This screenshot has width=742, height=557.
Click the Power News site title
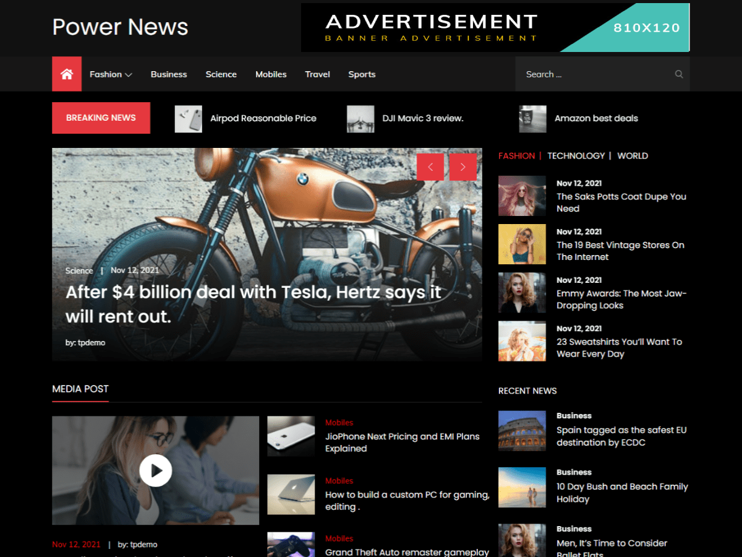(x=119, y=27)
